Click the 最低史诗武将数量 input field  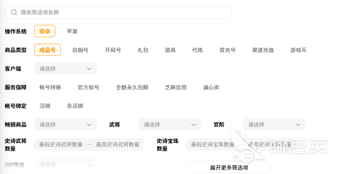[61, 144]
